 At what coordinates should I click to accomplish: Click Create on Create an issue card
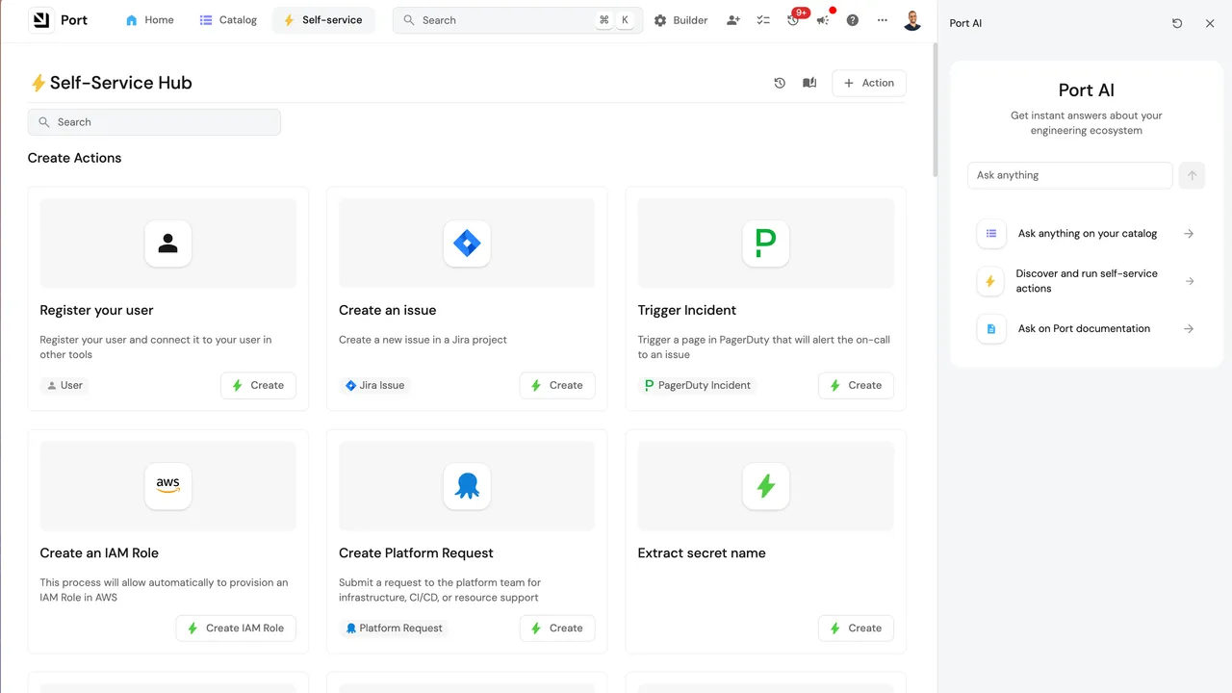click(557, 385)
